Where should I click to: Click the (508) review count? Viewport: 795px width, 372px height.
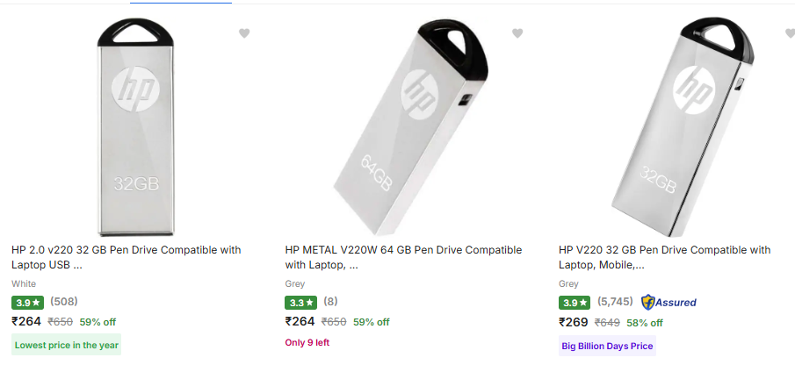coord(64,302)
